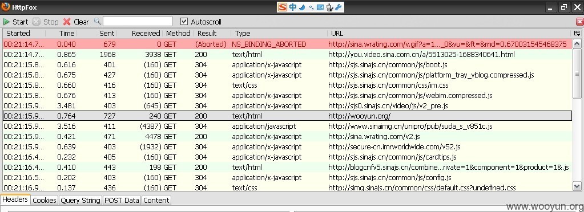Open the Content tab
This screenshot has width=584, height=212.
click(156, 200)
